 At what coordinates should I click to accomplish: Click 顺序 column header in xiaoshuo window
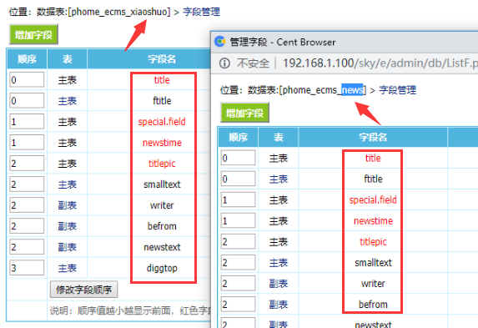27,58
